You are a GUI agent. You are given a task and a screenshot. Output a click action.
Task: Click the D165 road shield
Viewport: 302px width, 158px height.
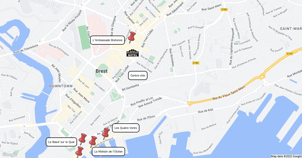click(x=289, y=54)
